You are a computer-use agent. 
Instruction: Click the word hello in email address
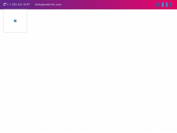tap(38, 4)
